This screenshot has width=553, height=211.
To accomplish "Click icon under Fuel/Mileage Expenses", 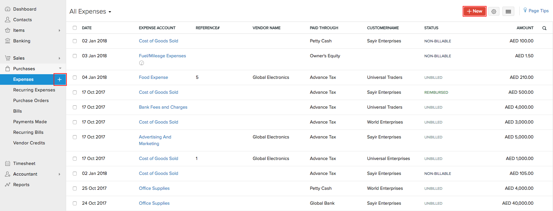I will click(142, 63).
